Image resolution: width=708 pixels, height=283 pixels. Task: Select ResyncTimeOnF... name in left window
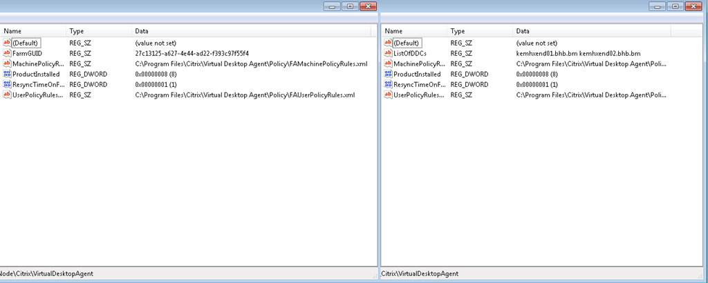(38, 84)
